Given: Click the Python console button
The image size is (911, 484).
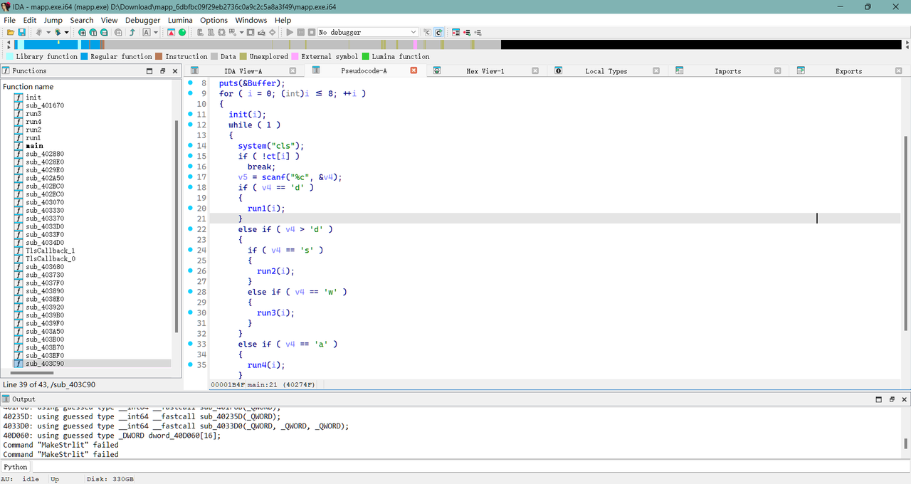Looking at the screenshot, I should pos(16,467).
